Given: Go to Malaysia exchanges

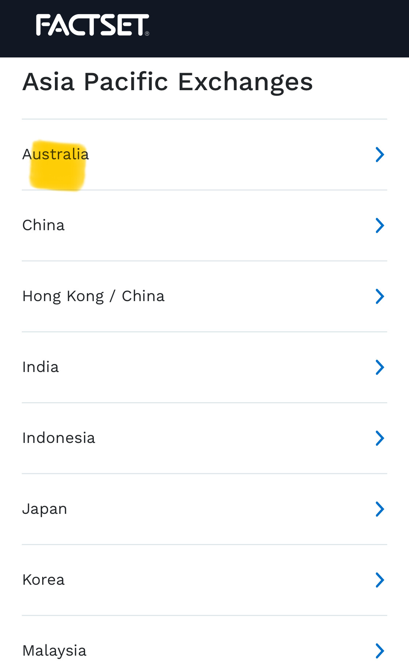Looking at the screenshot, I should [55, 651].
